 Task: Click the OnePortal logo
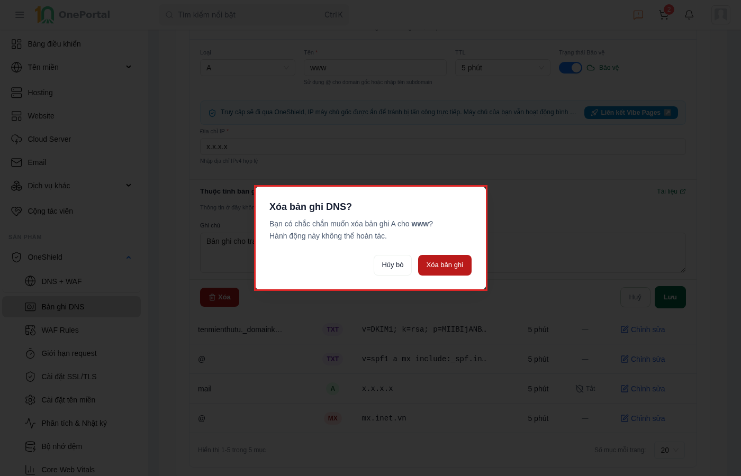pyautogui.click(x=73, y=15)
